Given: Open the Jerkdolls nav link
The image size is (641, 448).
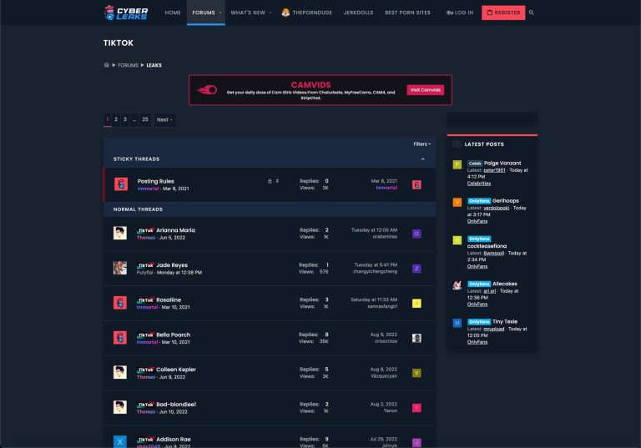Looking at the screenshot, I should pos(358,13).
